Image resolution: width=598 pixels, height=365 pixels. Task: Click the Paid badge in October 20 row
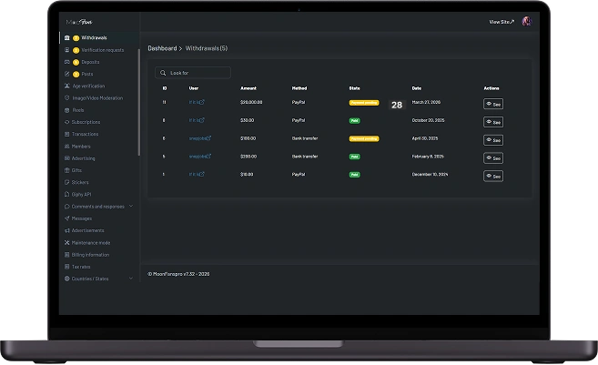coord(355,120)
